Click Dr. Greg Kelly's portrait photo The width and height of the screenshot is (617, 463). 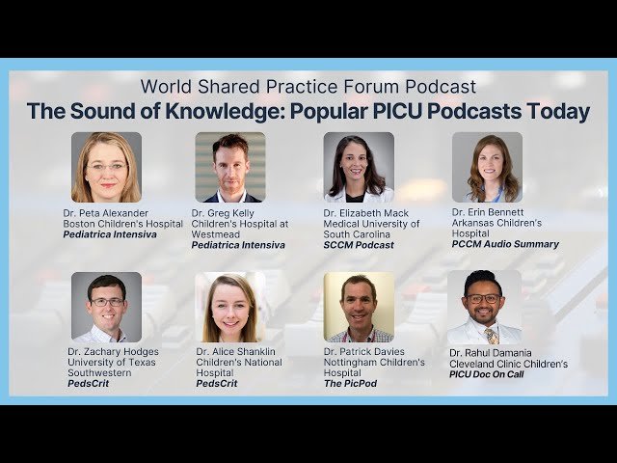(230, 167)
